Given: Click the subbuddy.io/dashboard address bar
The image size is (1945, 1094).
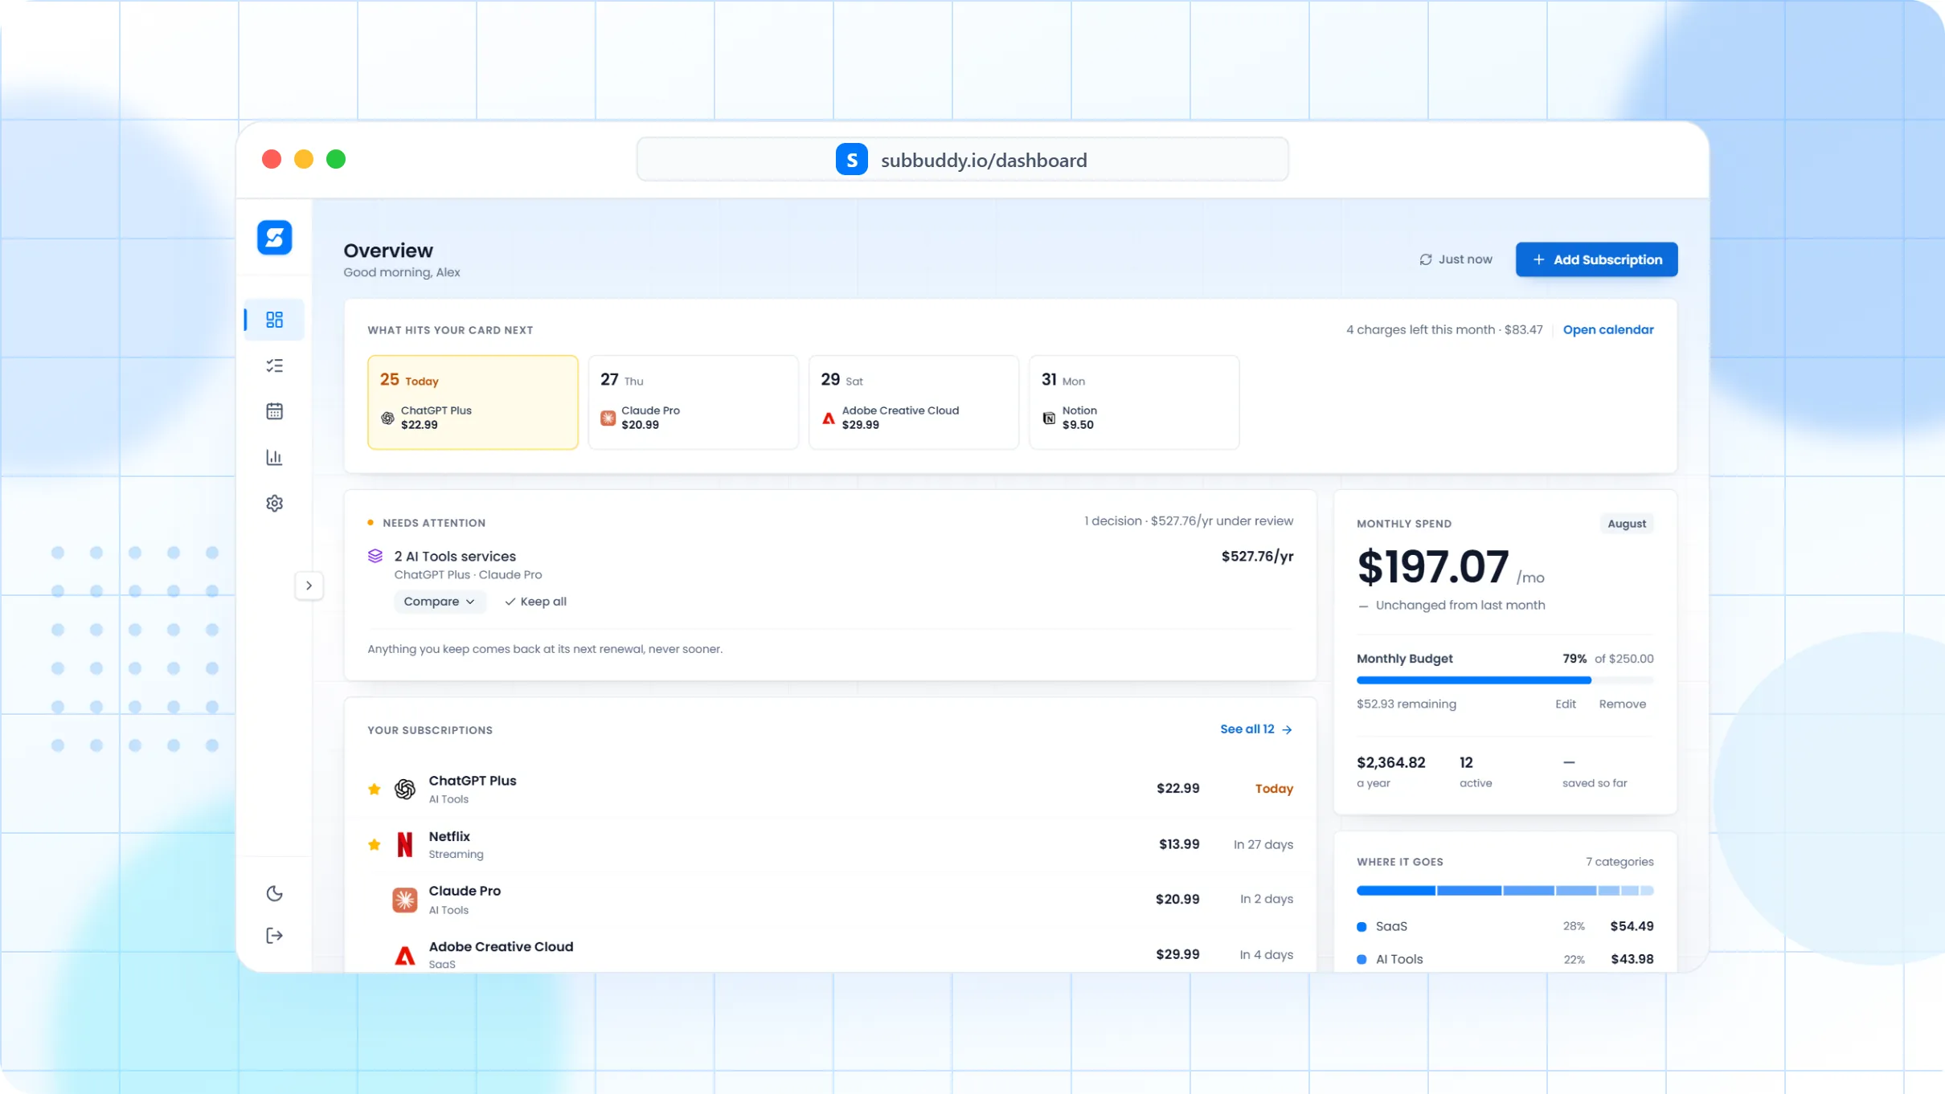Looking at the screenshot, I should [x=963, y=159].
